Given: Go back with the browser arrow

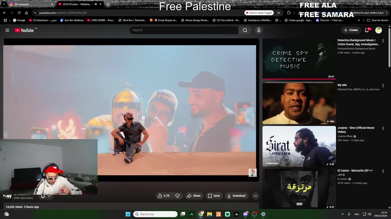Looking at the screenshot, I should 4,13.
